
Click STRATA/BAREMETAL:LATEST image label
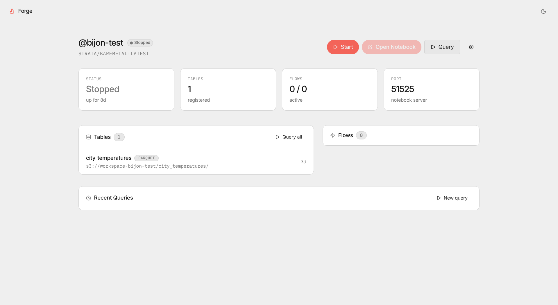point(114,54)
